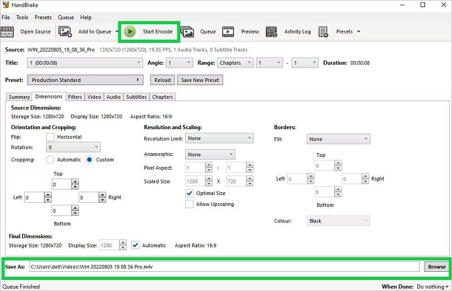Open the Queue icon in toolbar
The height and width of the screenshot is (291, 452).
click(187, 32)
